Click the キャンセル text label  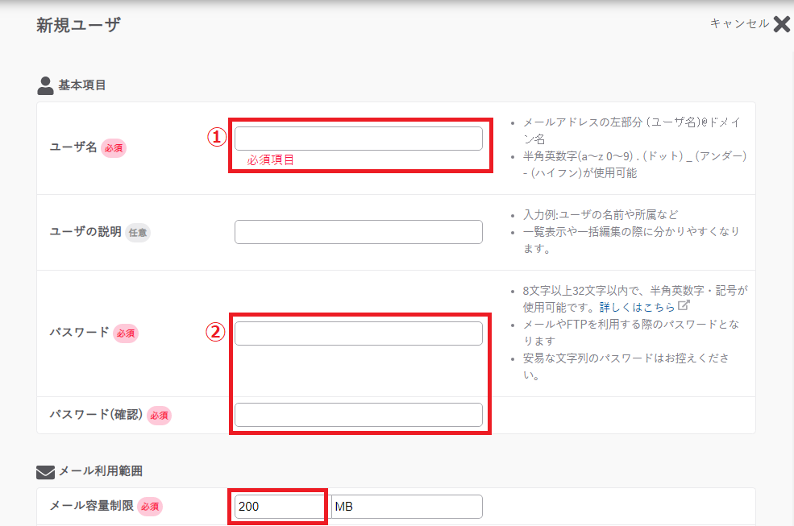[x=739, y=23]
